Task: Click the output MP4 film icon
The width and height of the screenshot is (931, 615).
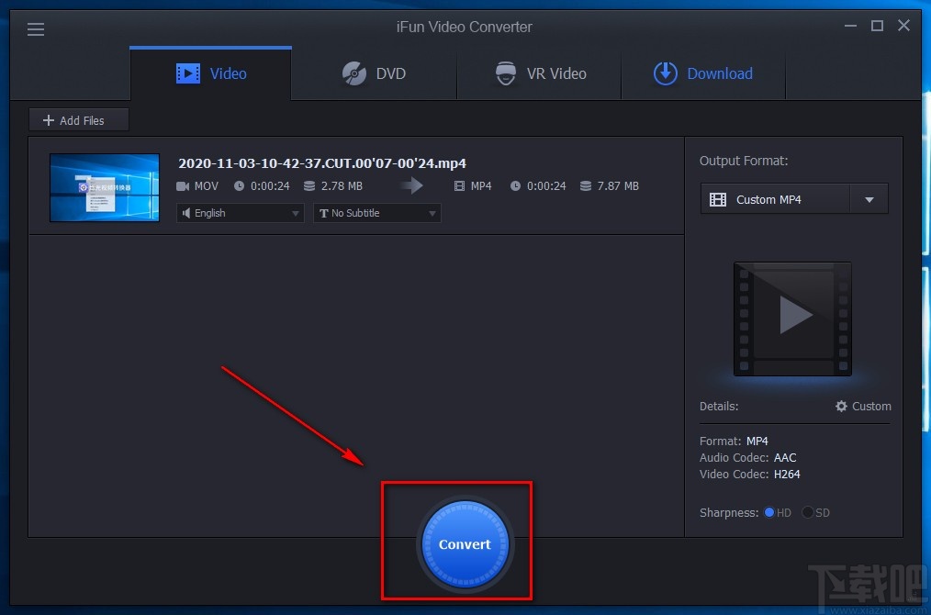Action: click(x=459, y=186)
